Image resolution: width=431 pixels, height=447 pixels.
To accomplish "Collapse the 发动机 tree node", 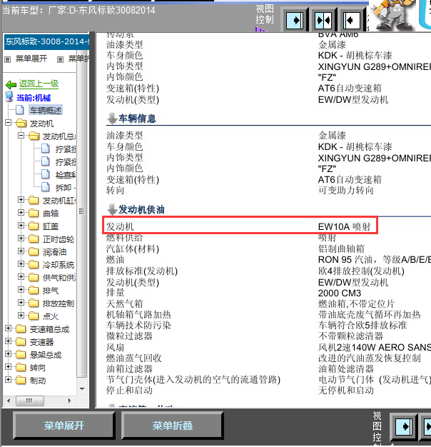I will pyautogui.click(x=9, y=123).
